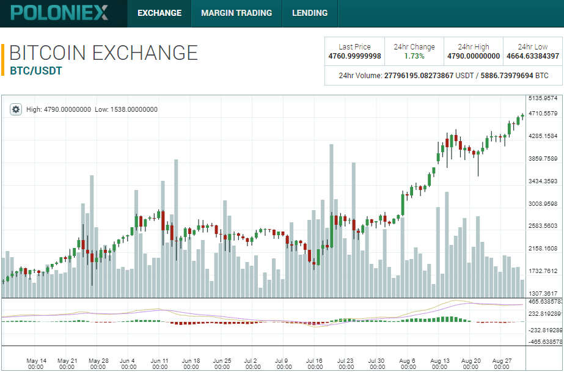Click price axis label 3859.7589
This screenshot has height=372, width=564.
click(543, 158)
